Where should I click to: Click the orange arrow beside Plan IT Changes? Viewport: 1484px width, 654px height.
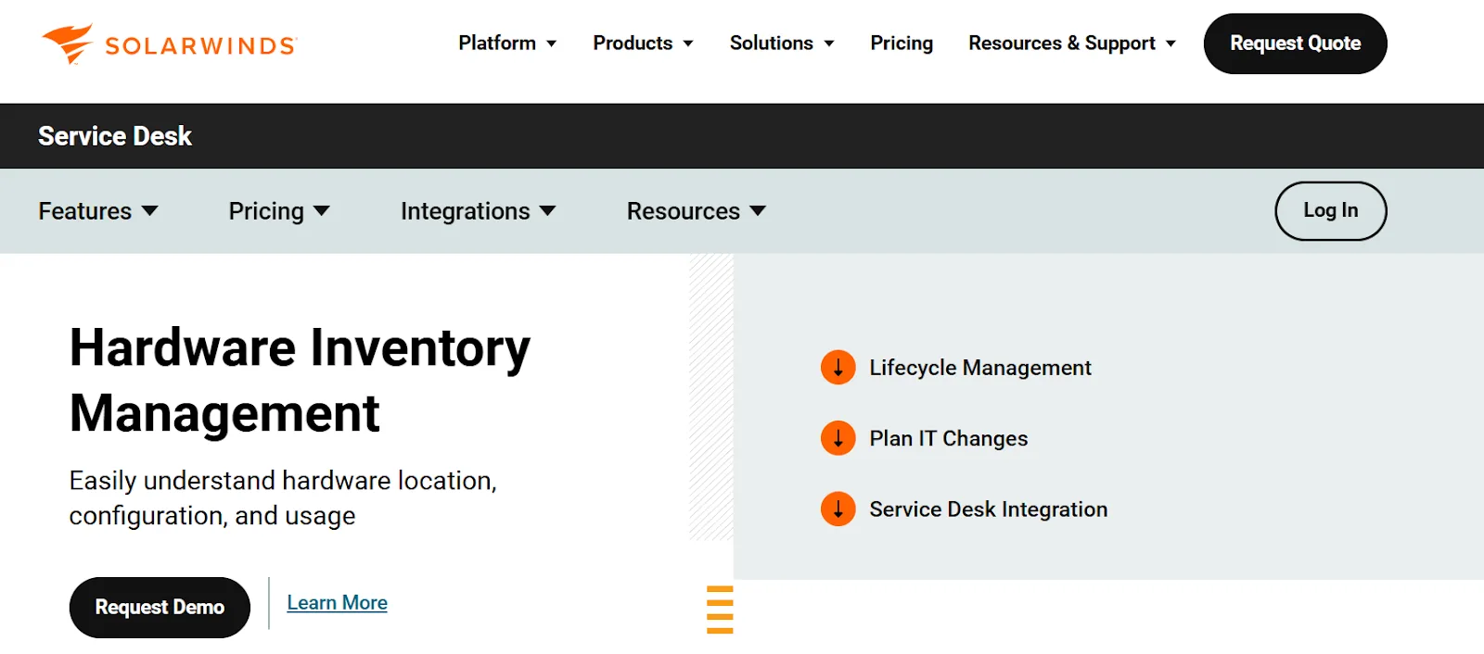(x=838, y=438)
